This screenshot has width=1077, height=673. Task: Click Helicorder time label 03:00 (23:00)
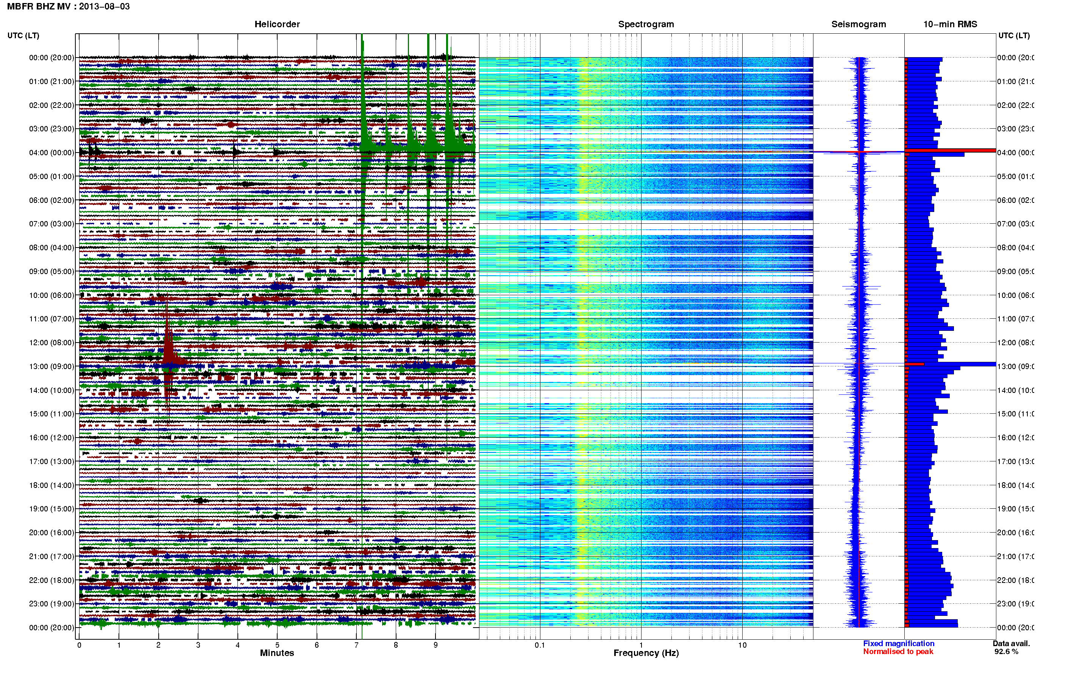point(52,129)
